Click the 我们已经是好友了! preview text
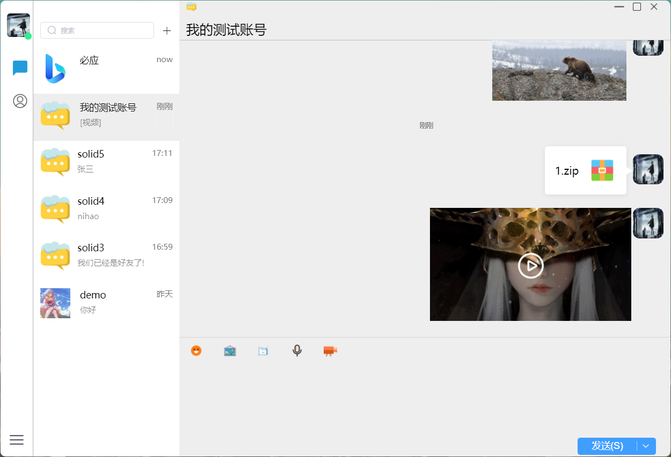Viewport: 671px width, 457px height. 111,263
